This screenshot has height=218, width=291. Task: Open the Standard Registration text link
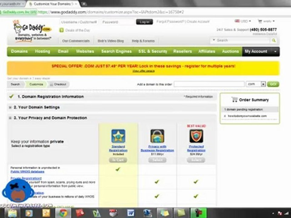[118, 148]
